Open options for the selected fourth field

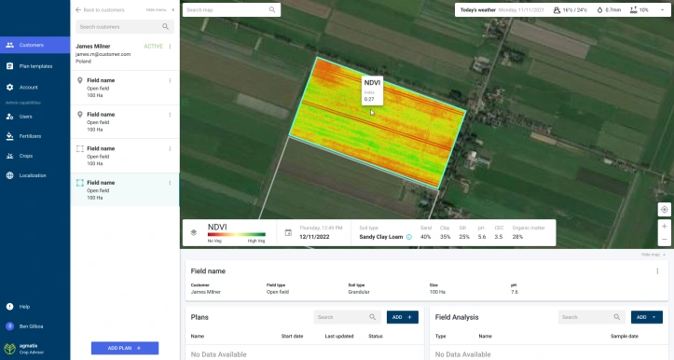pos(171,183)
